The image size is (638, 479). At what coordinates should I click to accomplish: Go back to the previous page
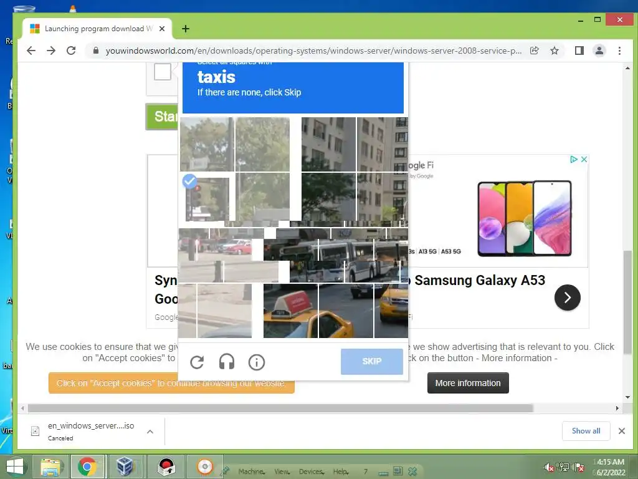(31, 51)
